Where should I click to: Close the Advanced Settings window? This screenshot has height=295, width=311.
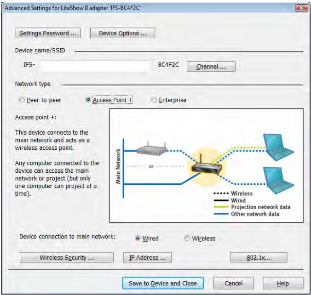tap(301, 8)
